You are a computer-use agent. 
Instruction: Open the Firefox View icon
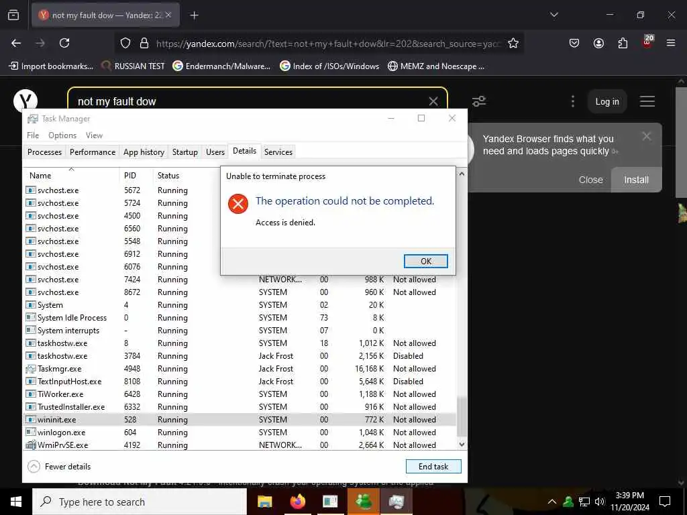pyautogui.click(x=13, y=15)
